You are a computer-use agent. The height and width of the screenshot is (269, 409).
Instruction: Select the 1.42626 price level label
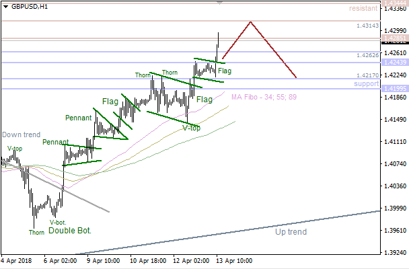(x=367, y=55)
